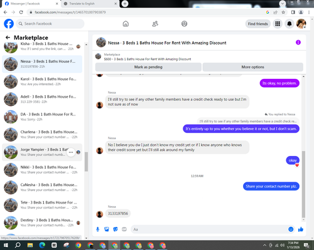The image size is (314, 250).
Task: Record a voice clip with the microphone icon
Action: pos(97,229)
